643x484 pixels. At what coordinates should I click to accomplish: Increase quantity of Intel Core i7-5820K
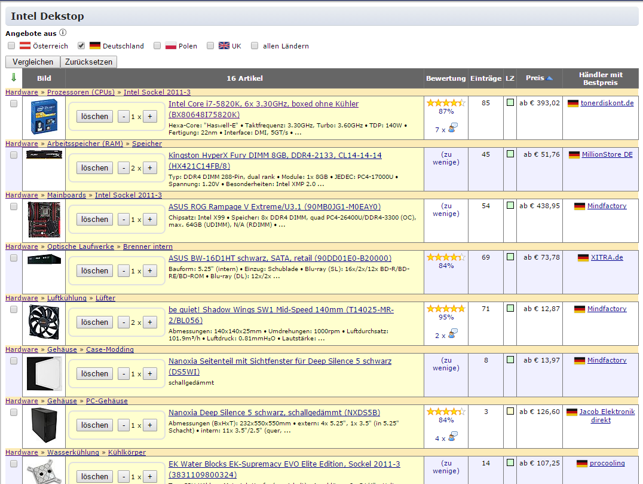click(x=149, y=117)
